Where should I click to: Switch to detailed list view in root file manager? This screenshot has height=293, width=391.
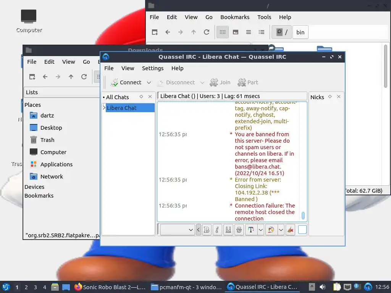coord(261,32)
